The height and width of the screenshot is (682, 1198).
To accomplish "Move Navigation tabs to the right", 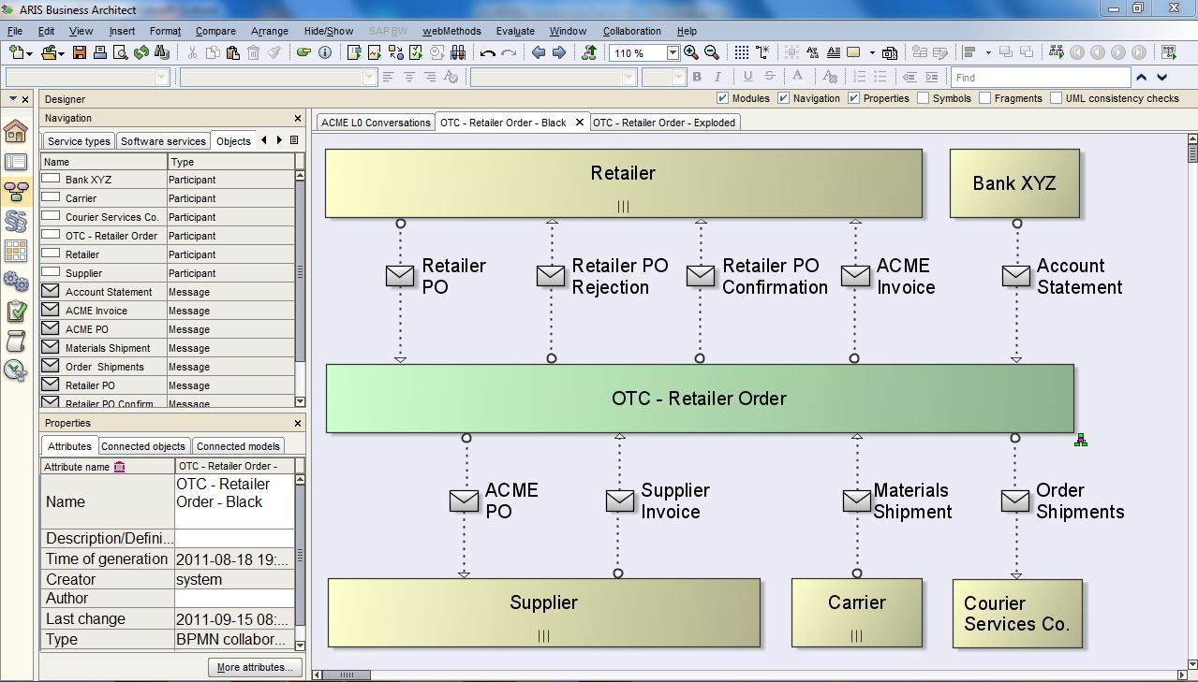I will pos(279,140).
